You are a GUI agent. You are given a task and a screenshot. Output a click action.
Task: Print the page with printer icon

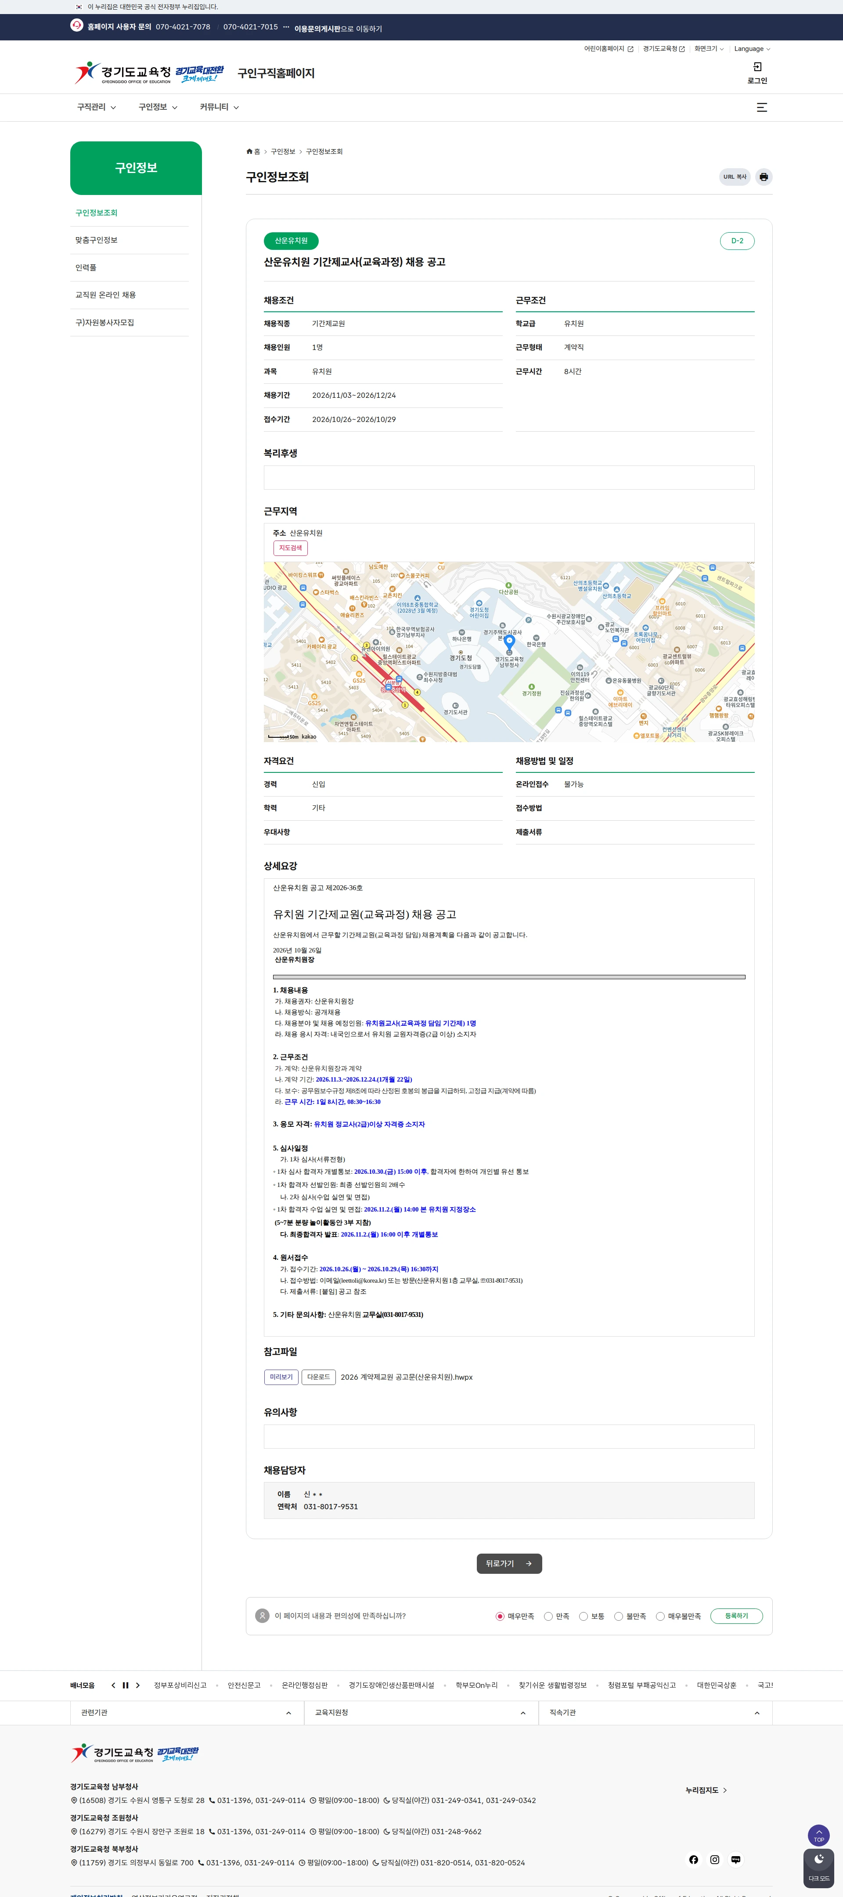click(x=764, y=177)
